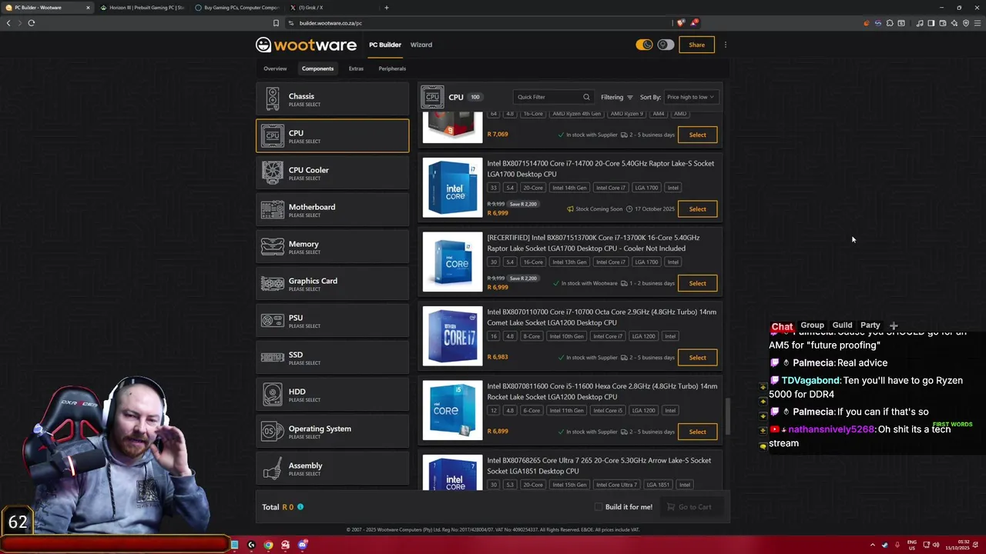Open the HDD category

click(332, 395)
